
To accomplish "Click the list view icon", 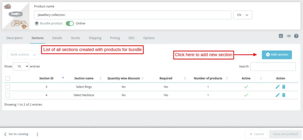I will [x=288, y=36].
